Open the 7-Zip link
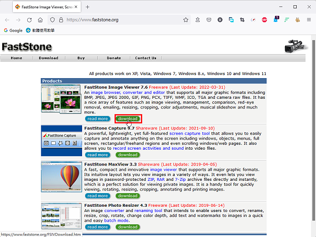This screenshot has height=237, width=316. (x=180, y=180)
